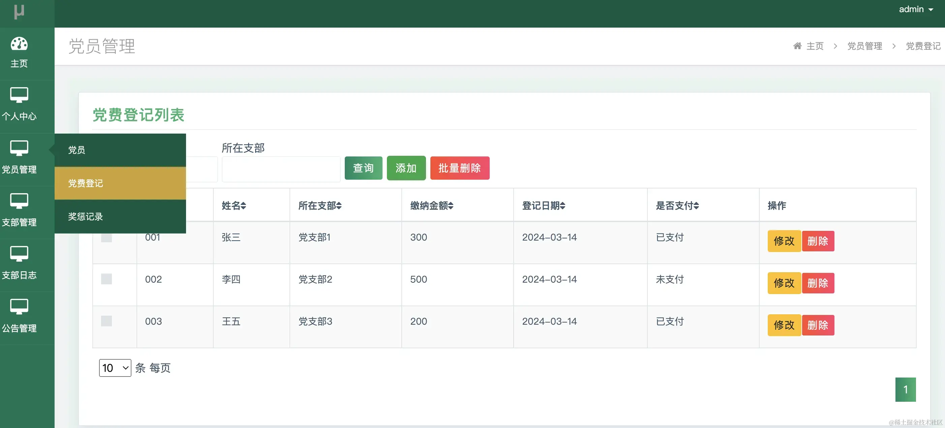Click the dashboard icon above 主页
Image resolution: width=945 pixels, height=428 pixels.
pos(19,43)
